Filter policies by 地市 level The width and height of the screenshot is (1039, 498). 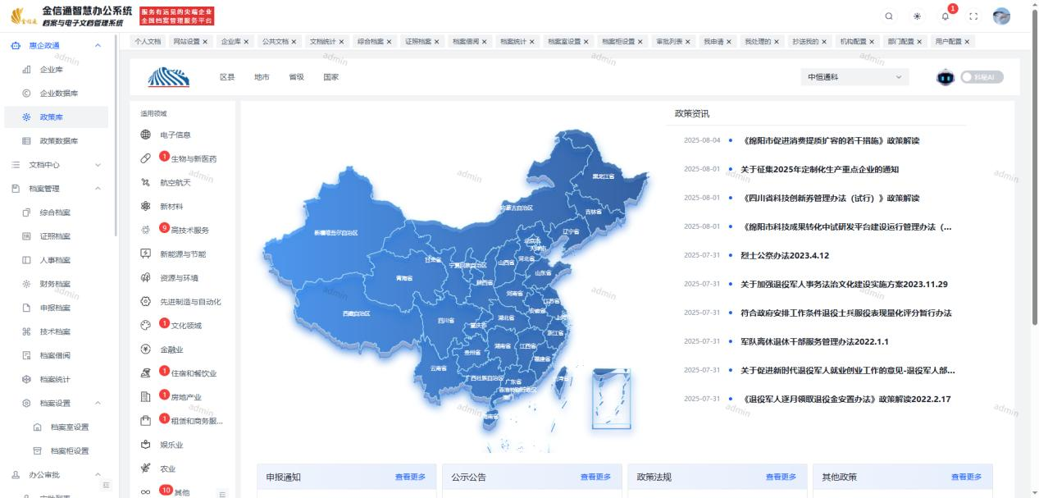pos(262,77)
